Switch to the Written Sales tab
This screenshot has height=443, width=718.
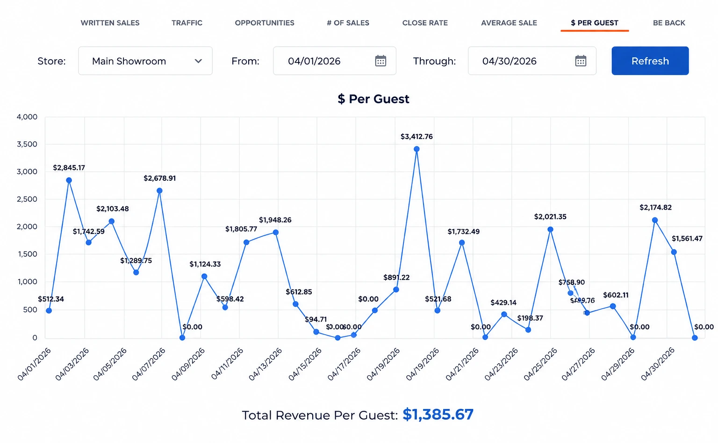[110, 23]
